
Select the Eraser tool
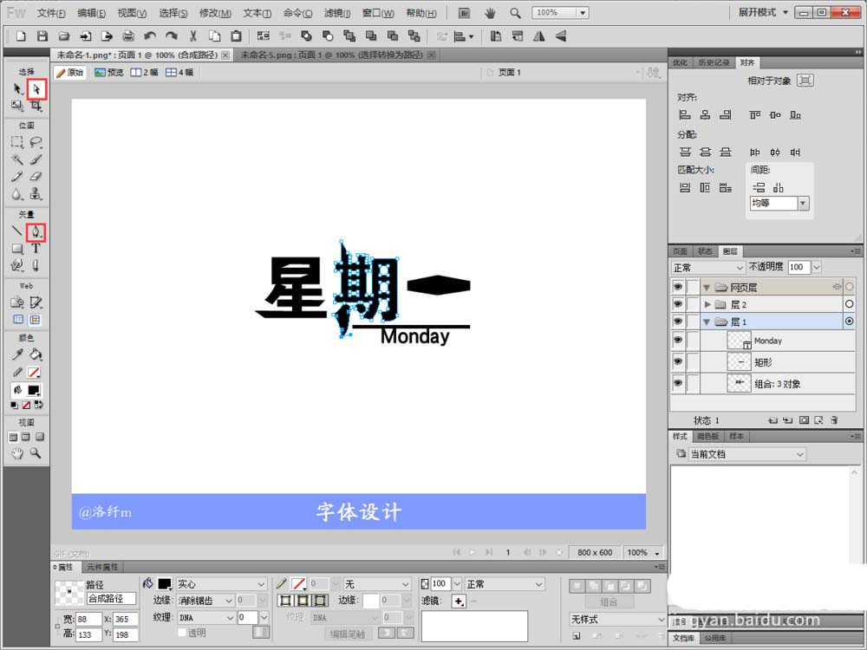(x=36, y=177)
